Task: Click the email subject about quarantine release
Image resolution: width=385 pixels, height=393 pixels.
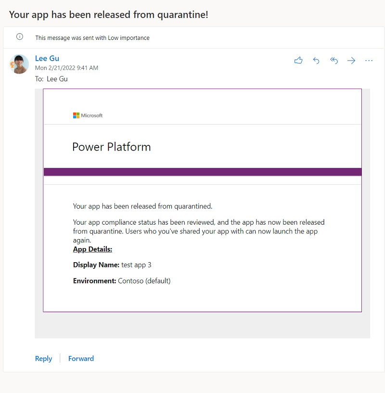Action: [108, 14]
